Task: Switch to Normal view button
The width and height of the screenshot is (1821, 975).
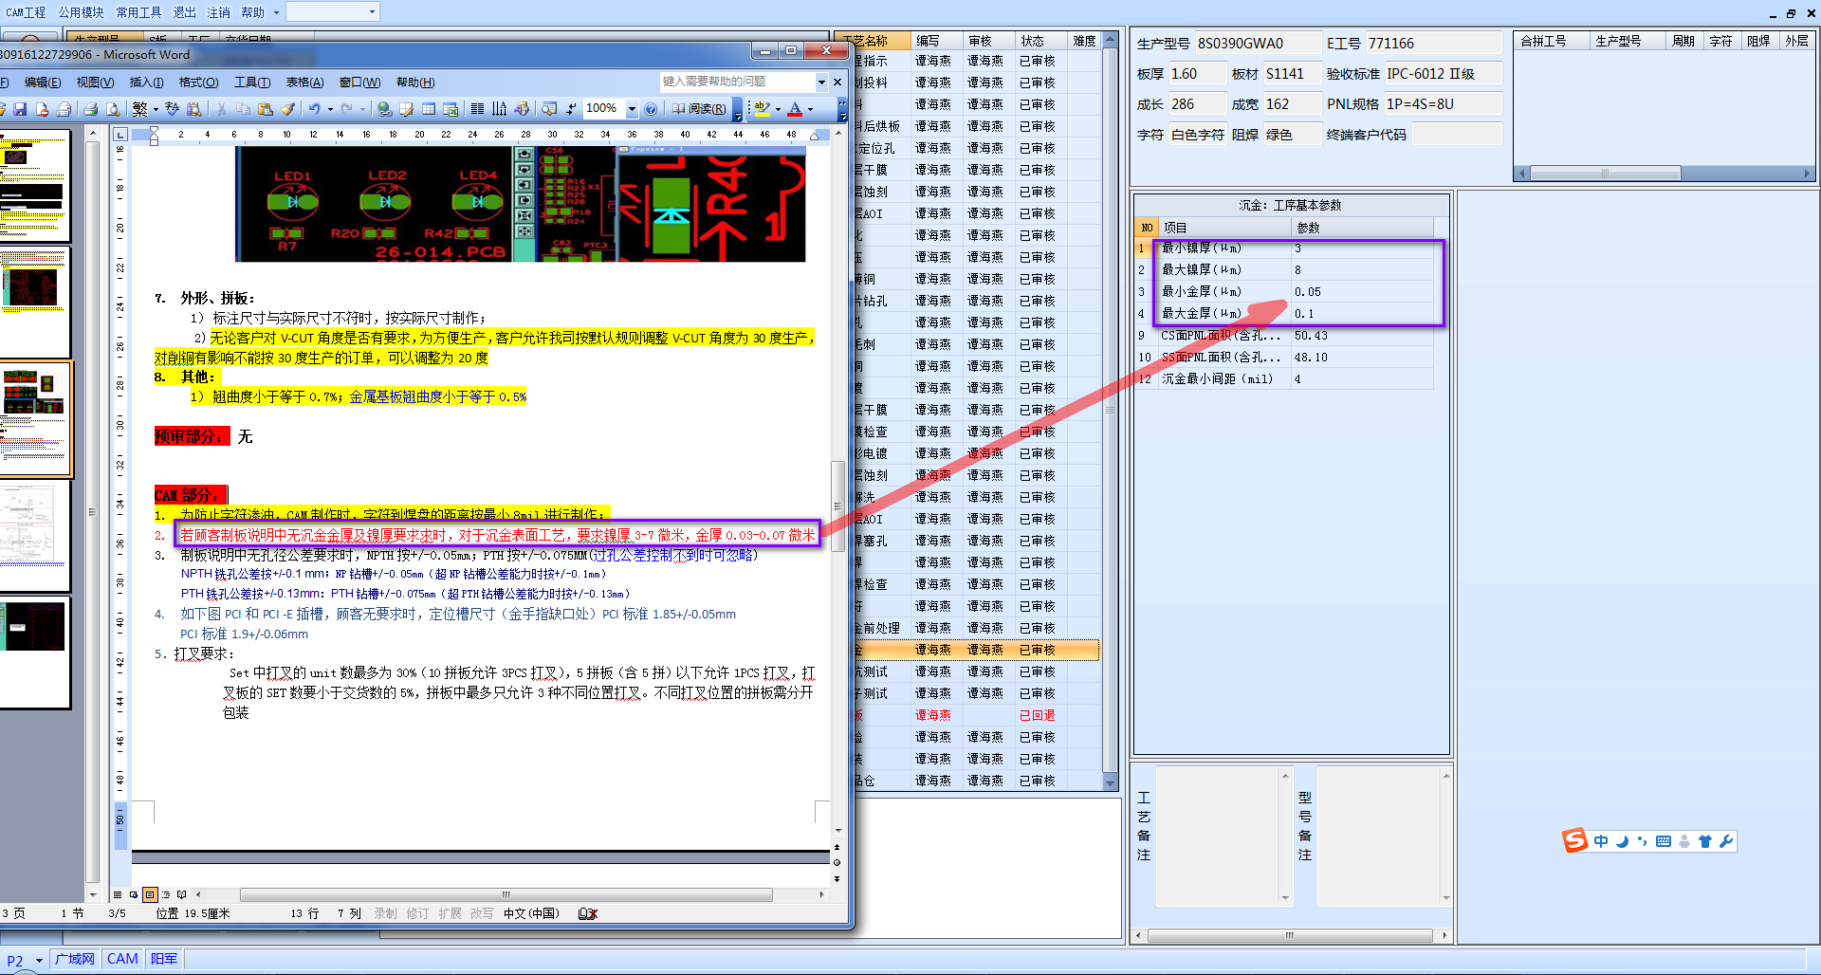Action: (x=118, y=894)
